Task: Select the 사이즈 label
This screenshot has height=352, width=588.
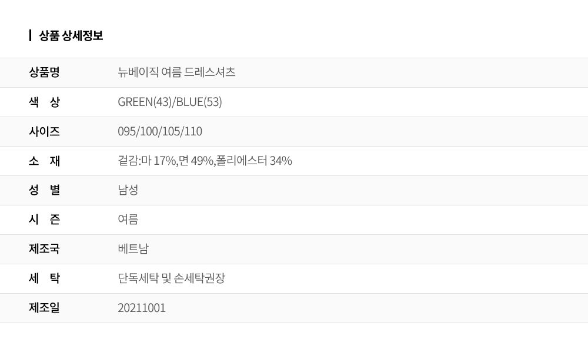Action: point(44,131)
